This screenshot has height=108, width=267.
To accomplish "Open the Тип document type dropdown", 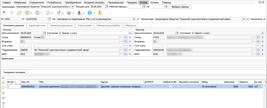I will pos(134,19).
